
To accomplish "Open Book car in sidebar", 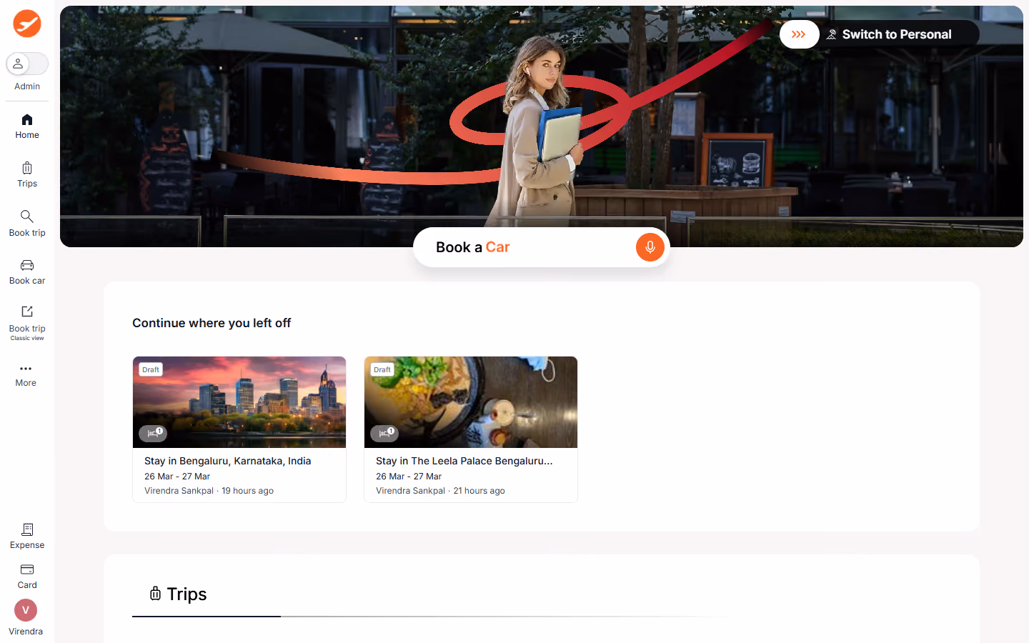I will coord(27,271).
